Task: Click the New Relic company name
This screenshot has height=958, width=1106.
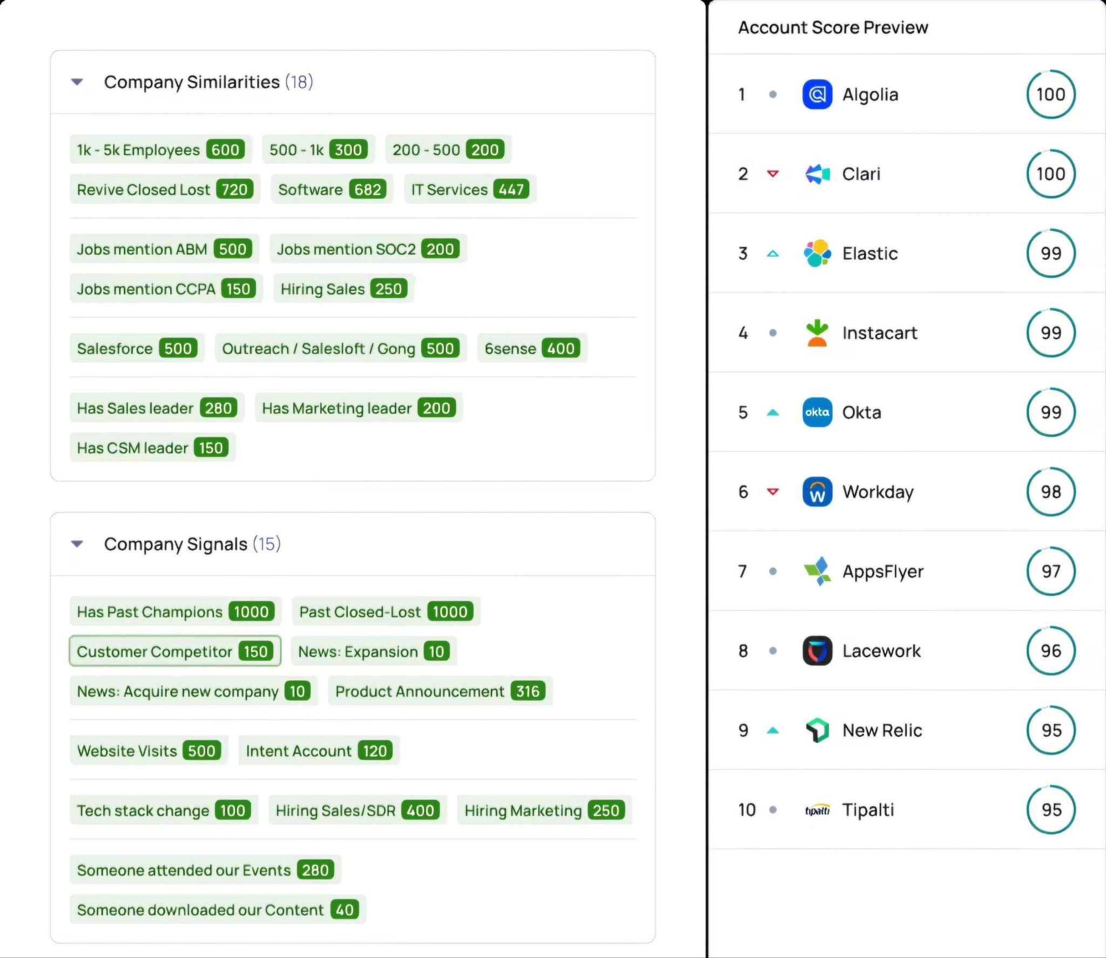Action: [882, 730]
